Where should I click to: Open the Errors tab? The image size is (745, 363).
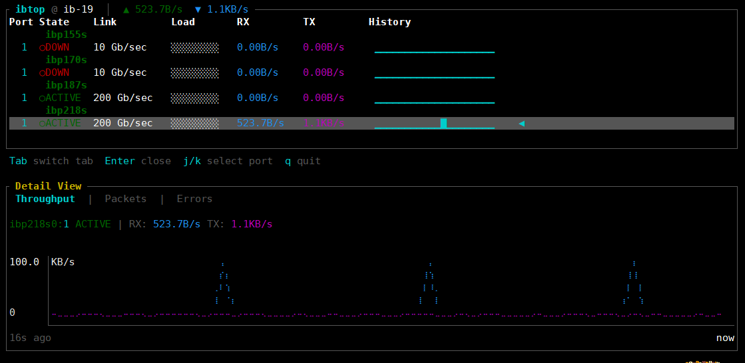coord(194,199)
